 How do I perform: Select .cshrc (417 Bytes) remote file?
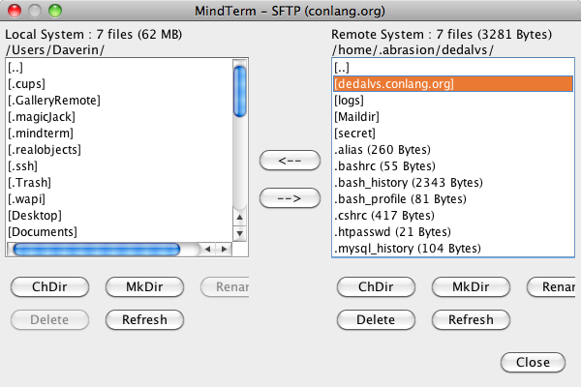(x=453, y=215)
